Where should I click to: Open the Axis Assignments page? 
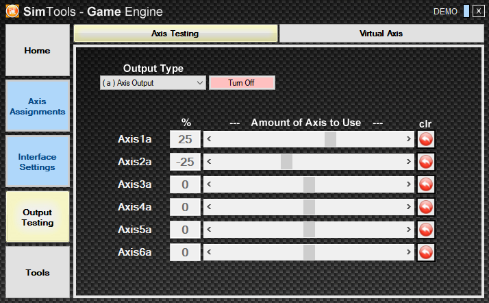coord(38,106)
